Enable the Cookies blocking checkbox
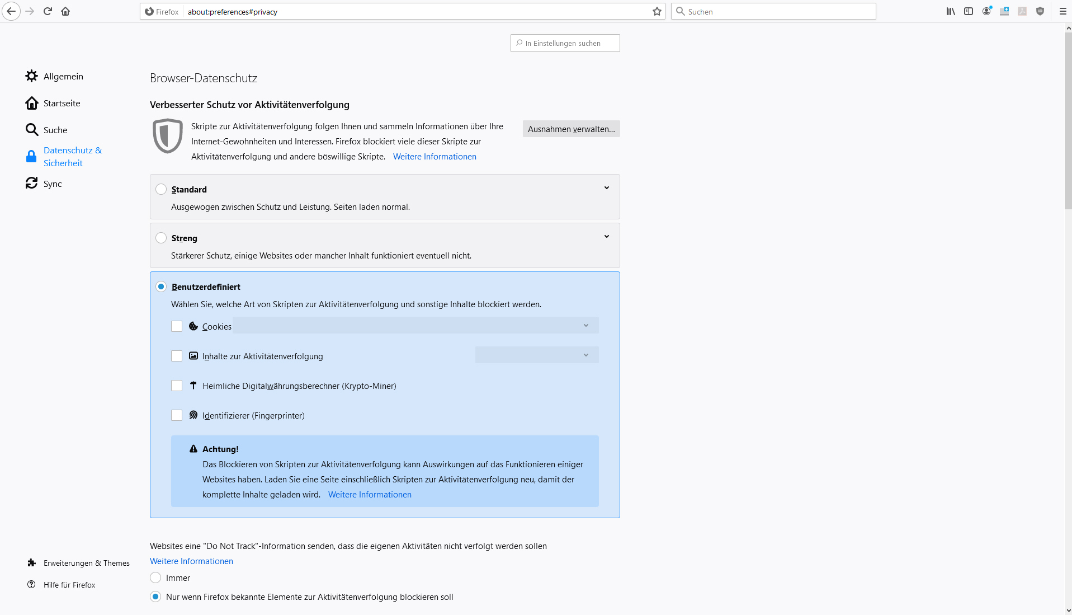The image size is (1072, 615). click(177, 326)
